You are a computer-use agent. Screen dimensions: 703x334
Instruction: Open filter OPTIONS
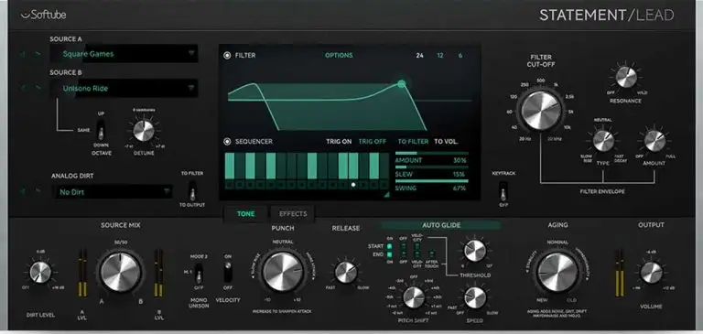pyautogui.click(x=339, y=56)
